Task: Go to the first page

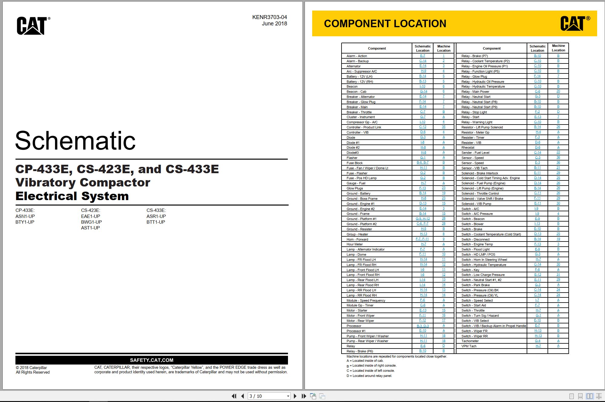Action: coord(234,396)
